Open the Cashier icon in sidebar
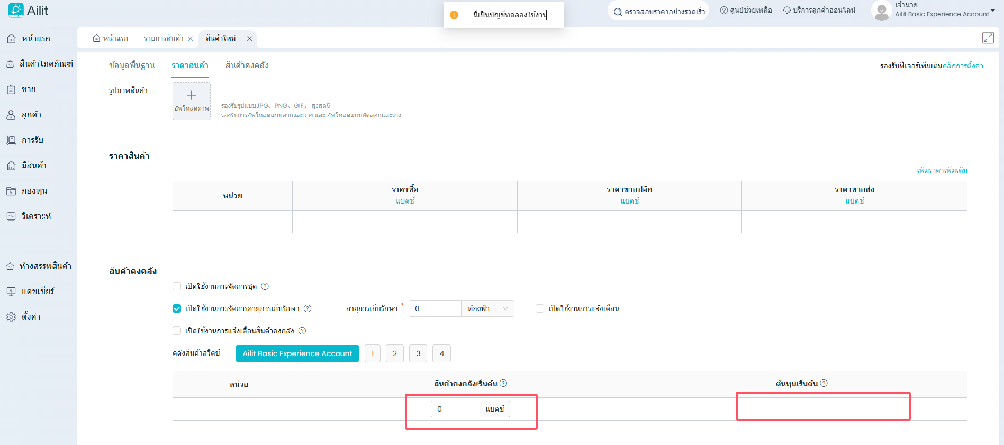Image resolution: width=1004 pixels, height=445 pixels. pyautogui.click(x=11, y=292)
